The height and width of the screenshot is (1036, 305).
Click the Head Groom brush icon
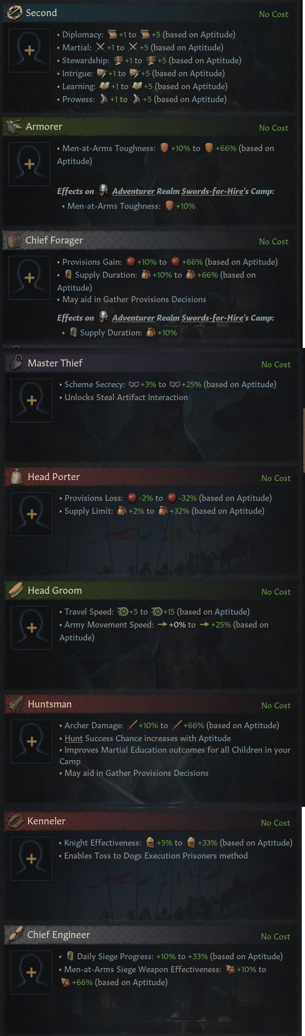click(x=17, y=590)
